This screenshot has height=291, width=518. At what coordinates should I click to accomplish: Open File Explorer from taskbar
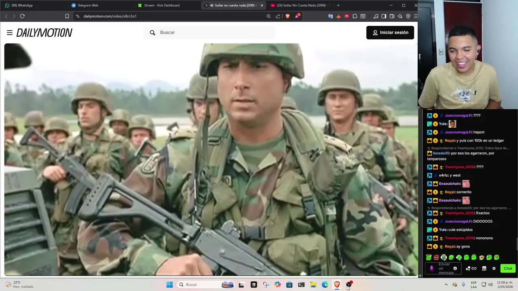tap(313, 285)
